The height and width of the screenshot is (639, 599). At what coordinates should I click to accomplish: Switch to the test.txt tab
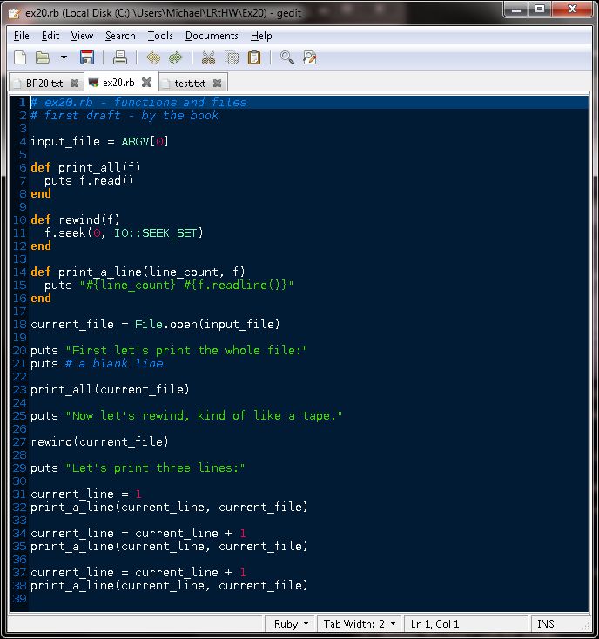click(x=190, y=84)
